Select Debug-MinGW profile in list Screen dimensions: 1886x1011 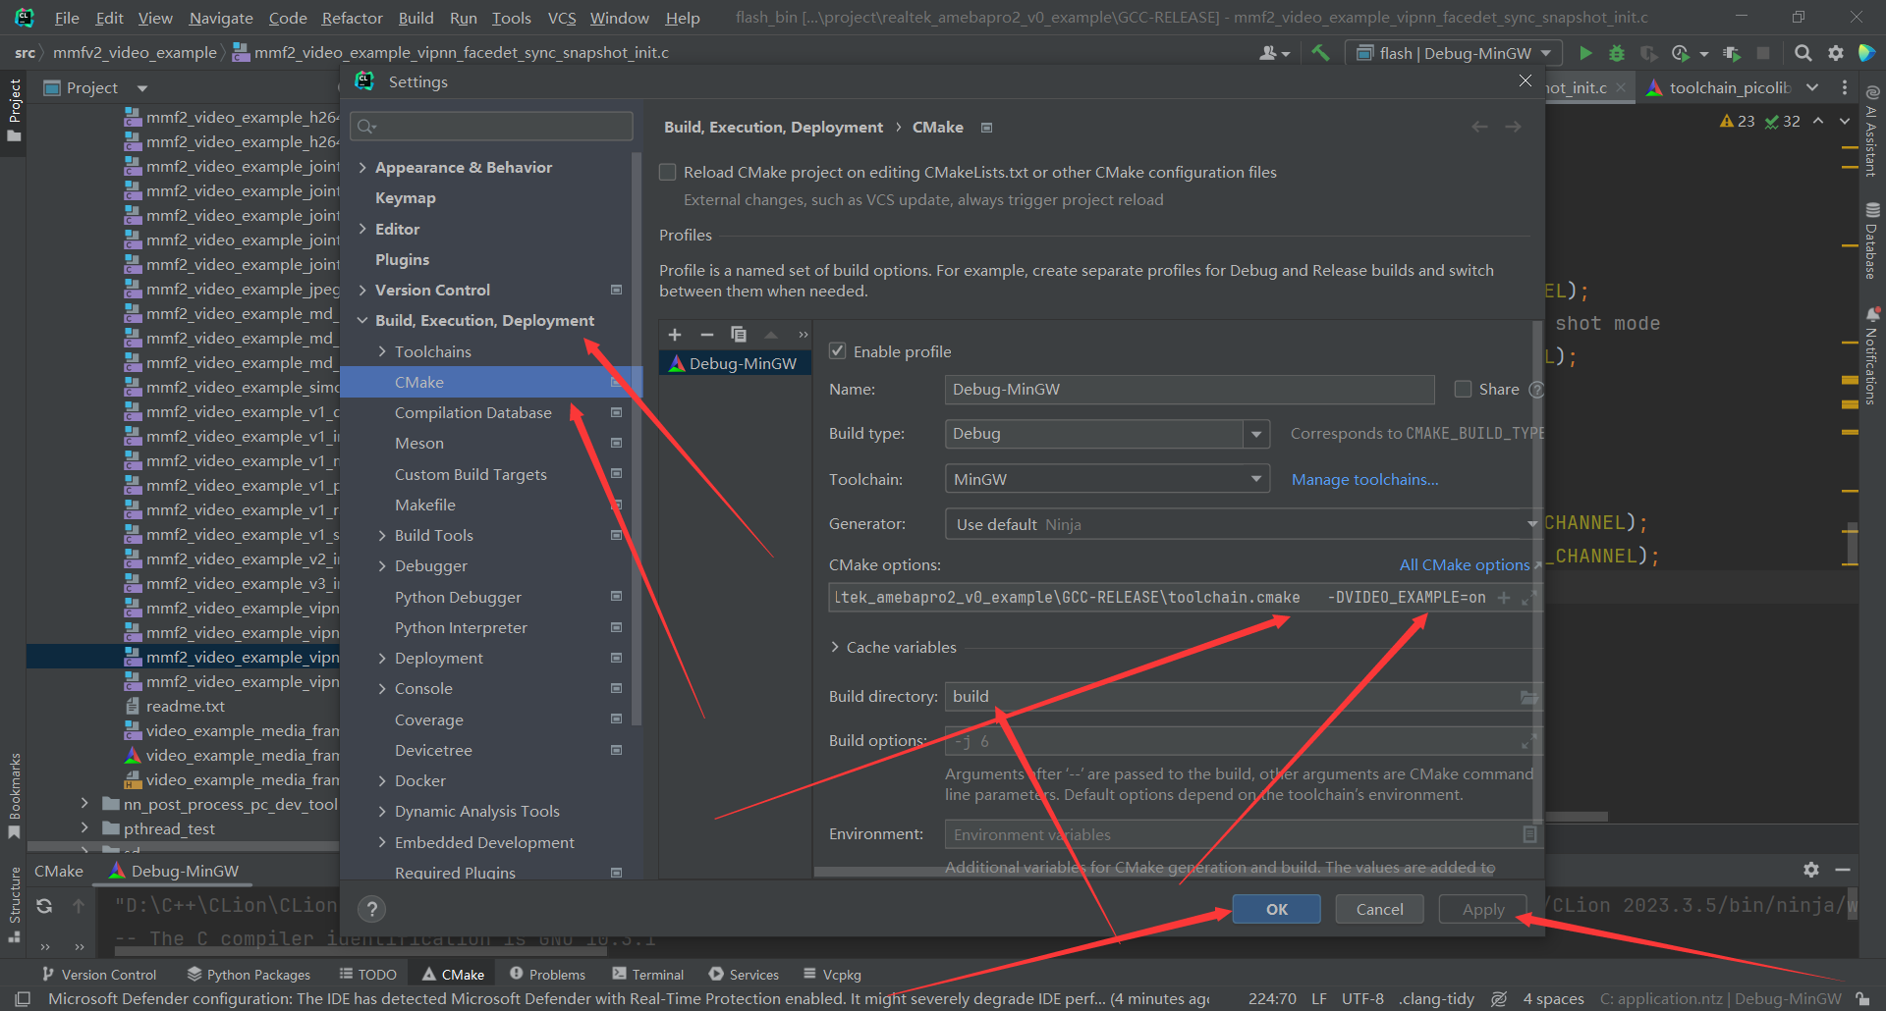(735, 363)
